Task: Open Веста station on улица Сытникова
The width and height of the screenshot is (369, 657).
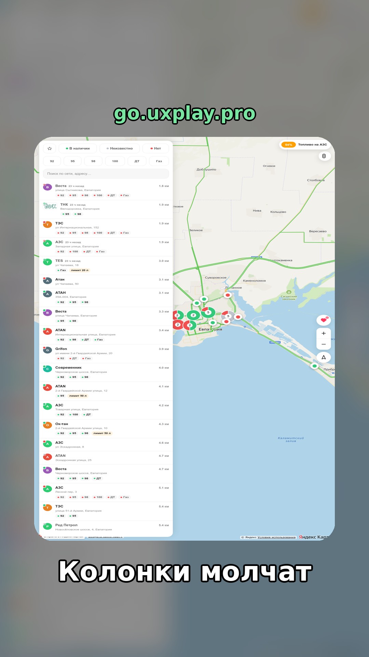Action: pos(106,191)
